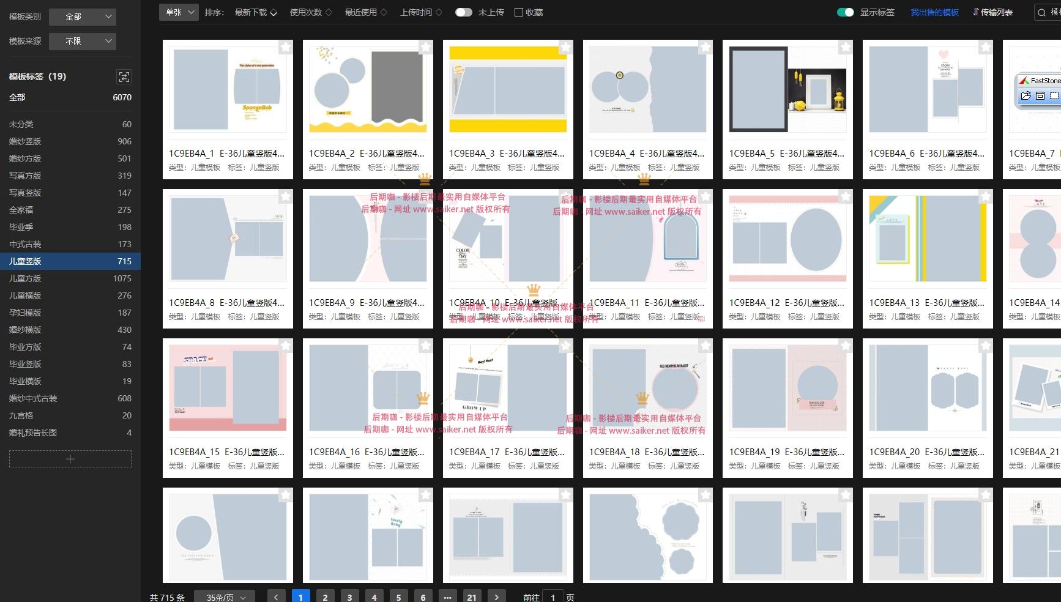1061x602 pixels.
Task: Open the 35条/页 page size dropdown
Action: (x=225, y=597)
